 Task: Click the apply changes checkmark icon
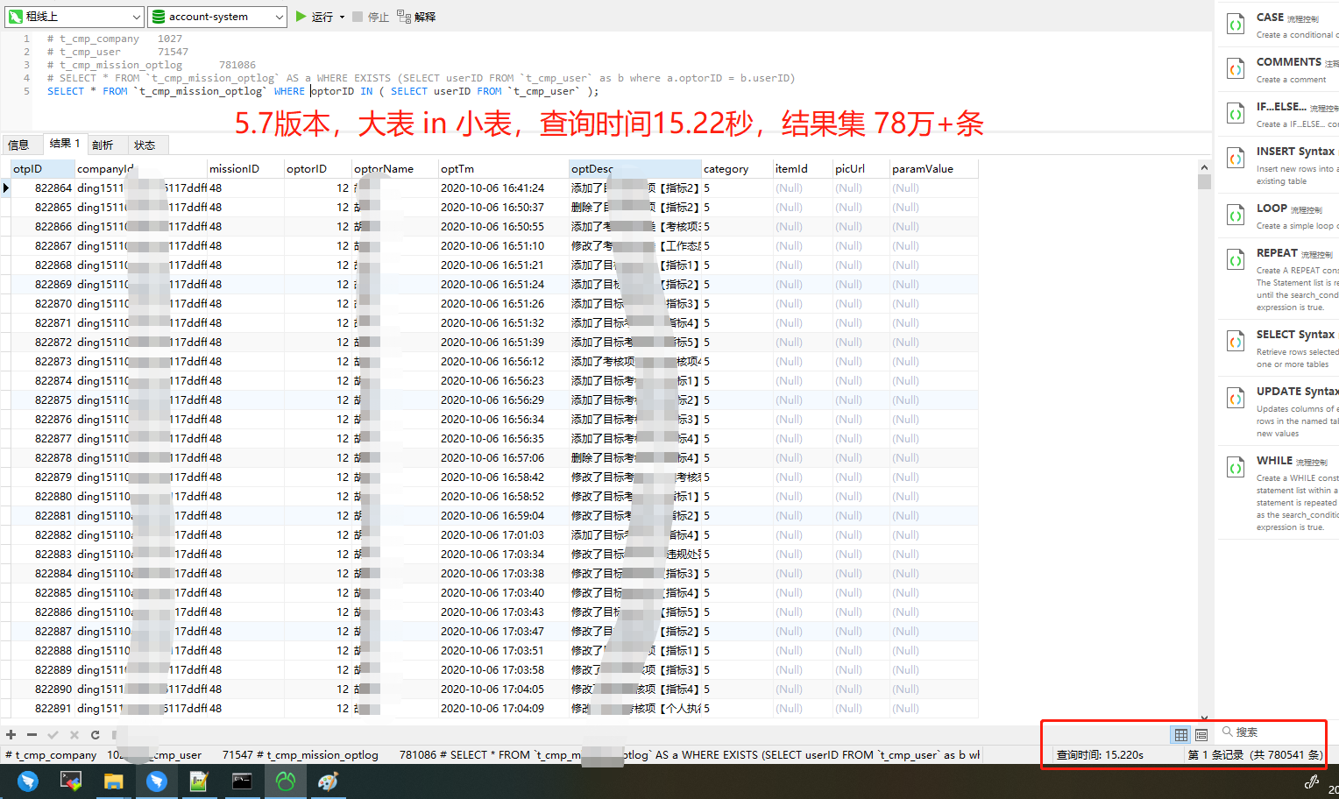click(52, 734)
